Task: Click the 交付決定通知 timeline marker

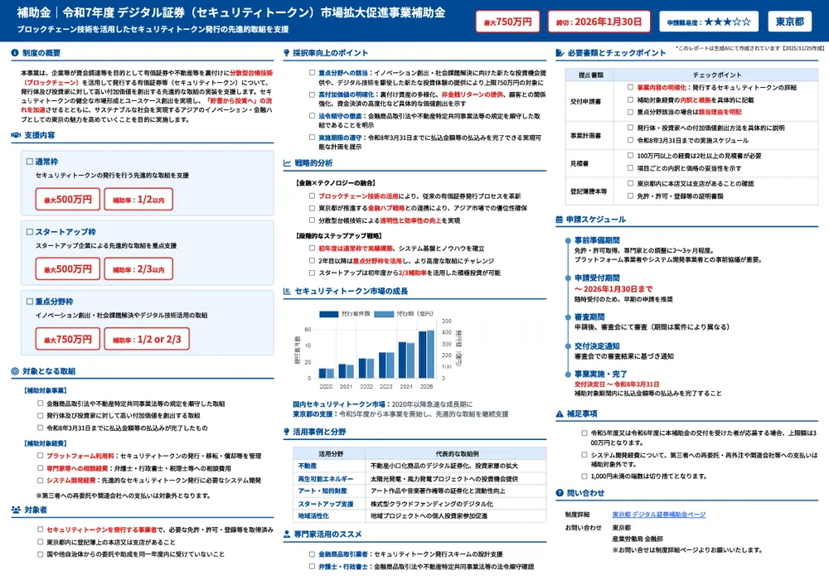Action: tap(566, 347)
